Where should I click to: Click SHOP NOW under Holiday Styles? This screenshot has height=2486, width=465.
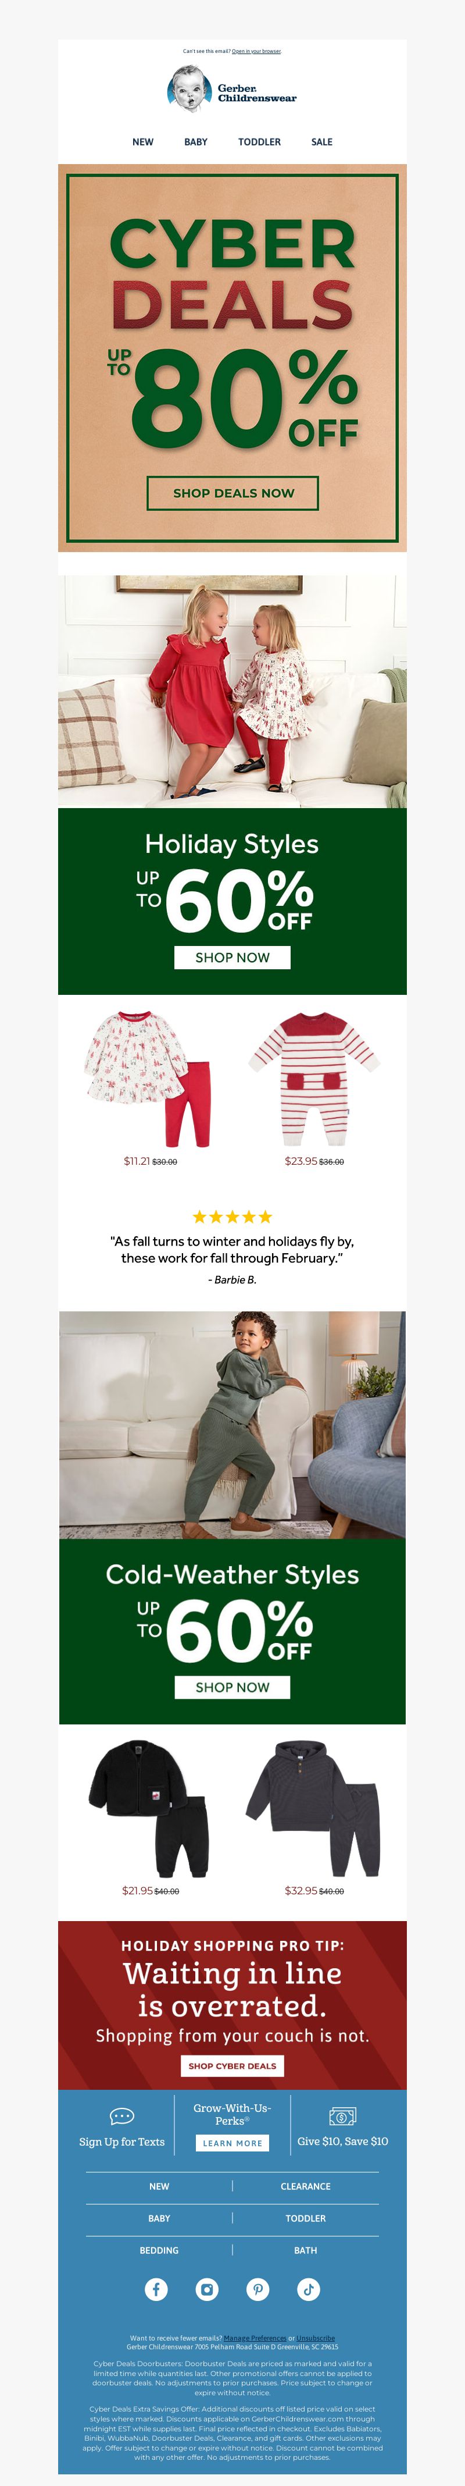tap(233, 958)
